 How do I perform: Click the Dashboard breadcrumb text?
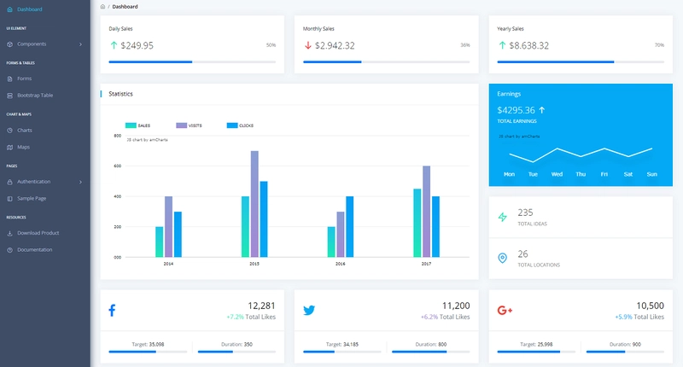(125, 7)
